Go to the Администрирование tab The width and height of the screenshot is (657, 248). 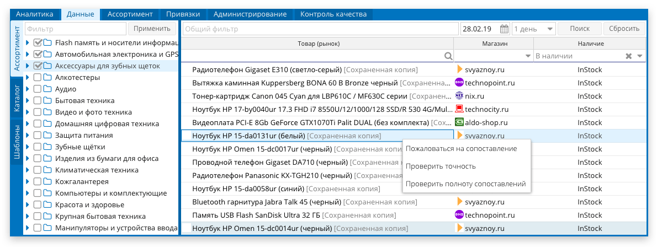[x=250, y=14]
